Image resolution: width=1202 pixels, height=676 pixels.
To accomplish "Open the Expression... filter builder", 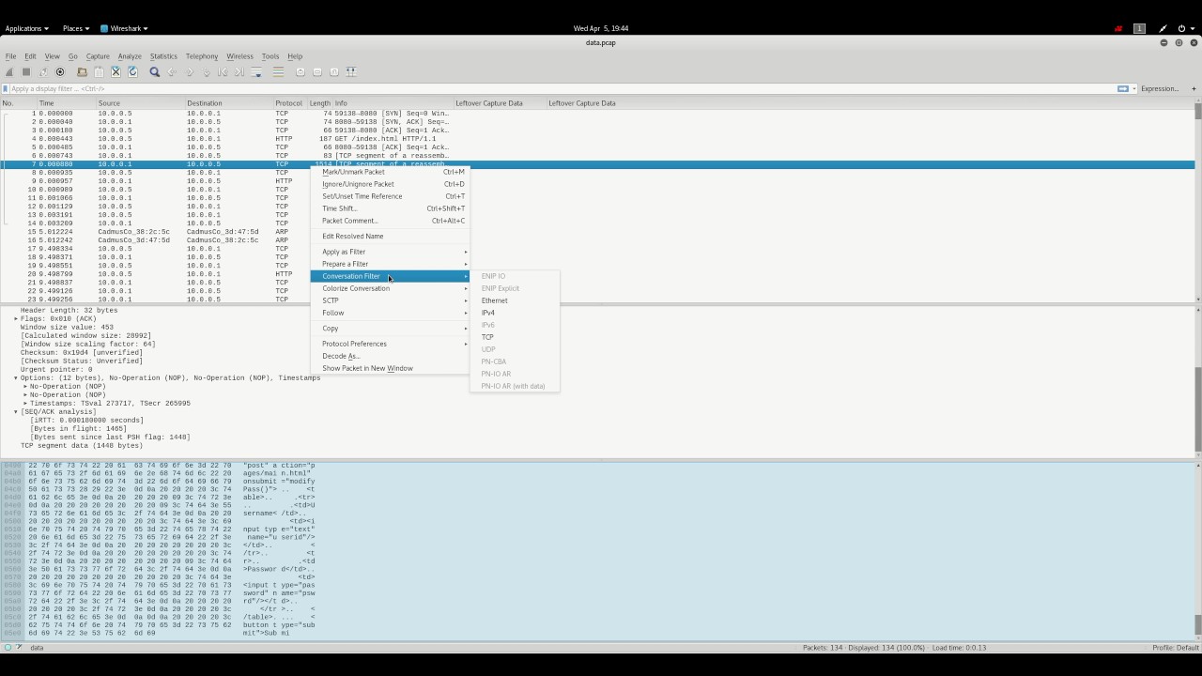I will 1160,88.
